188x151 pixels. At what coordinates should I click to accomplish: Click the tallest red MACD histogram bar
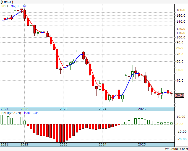tap(61, 134)
